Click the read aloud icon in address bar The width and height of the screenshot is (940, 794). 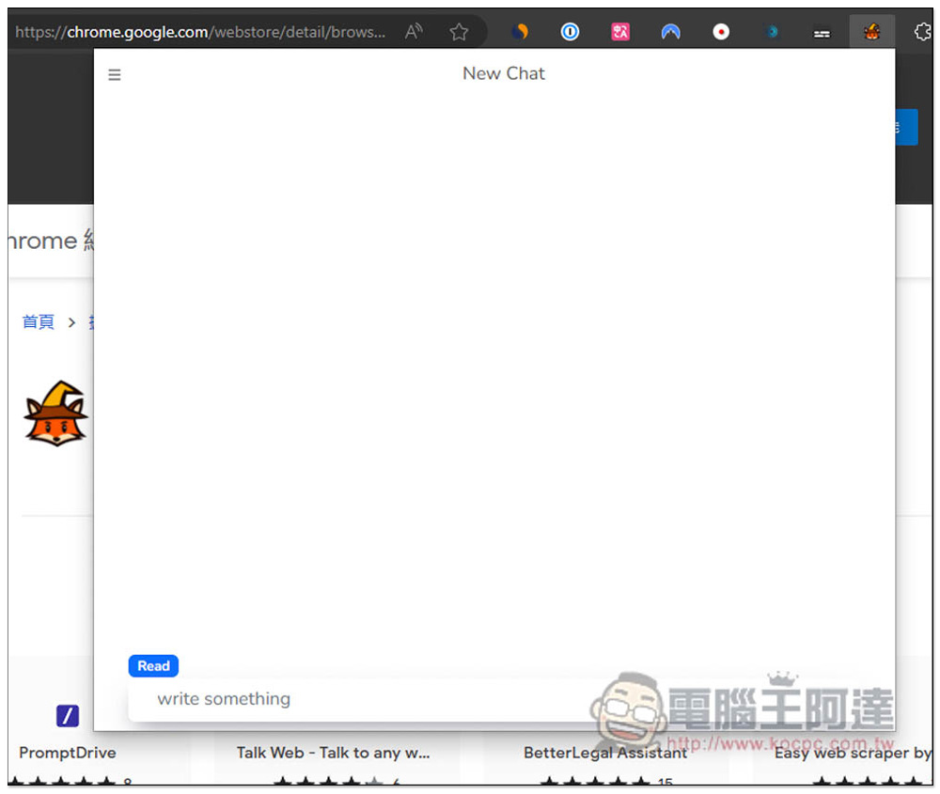[414, 31]
